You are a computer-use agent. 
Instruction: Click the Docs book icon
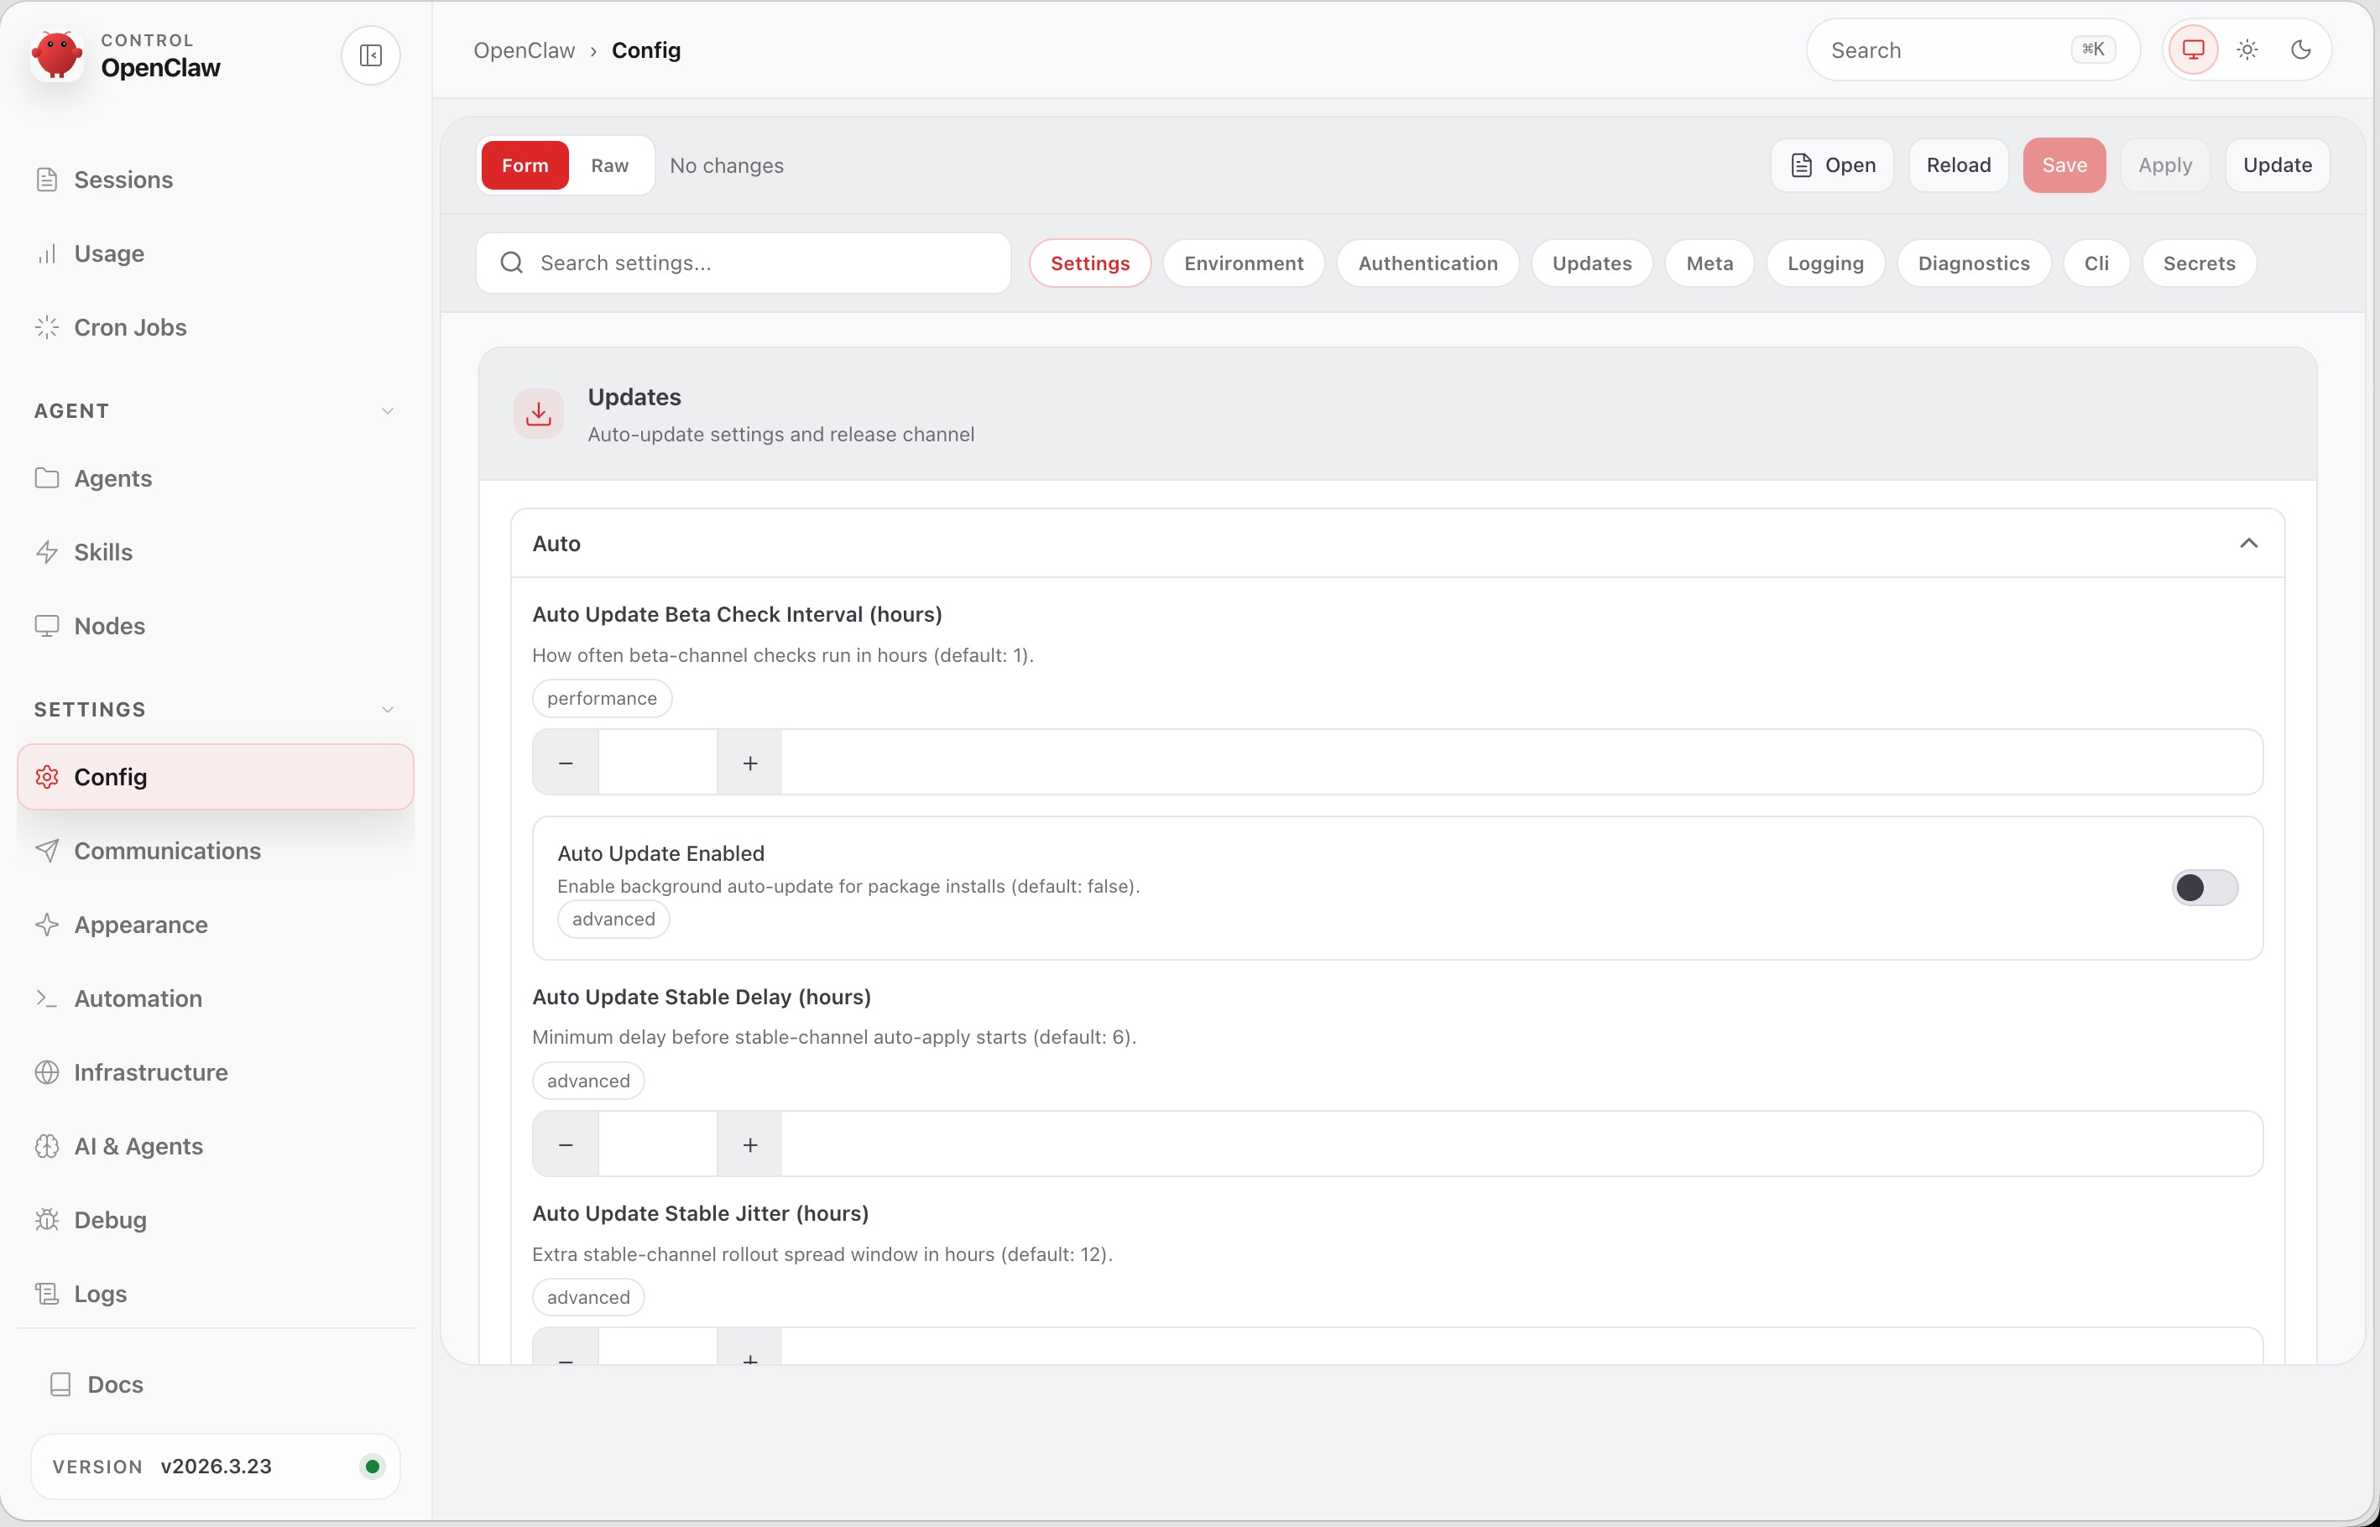(60, 1384)
